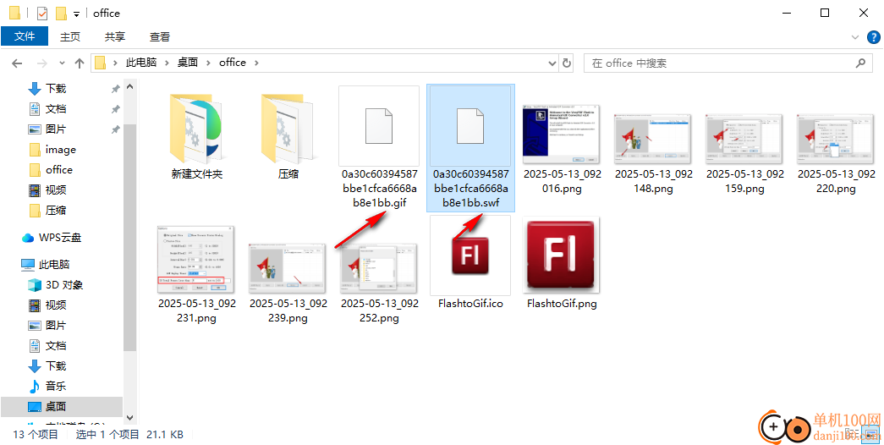The image size is (884, 445).
Task: Select thumbnail 2025-05-13_092016.png
Action: tap(562, 133)
